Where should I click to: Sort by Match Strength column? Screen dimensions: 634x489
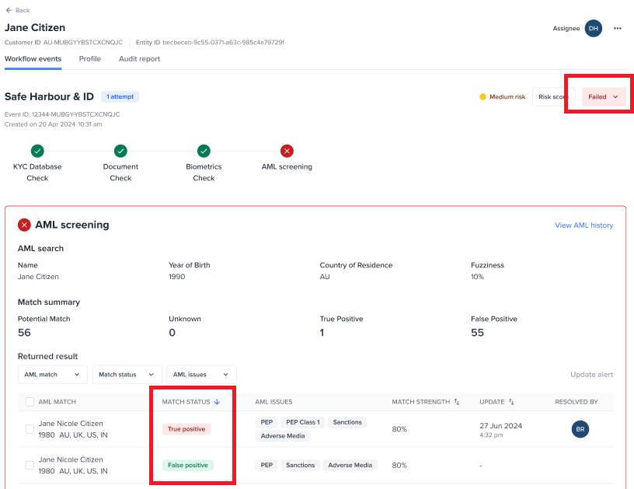coord(457,402)
